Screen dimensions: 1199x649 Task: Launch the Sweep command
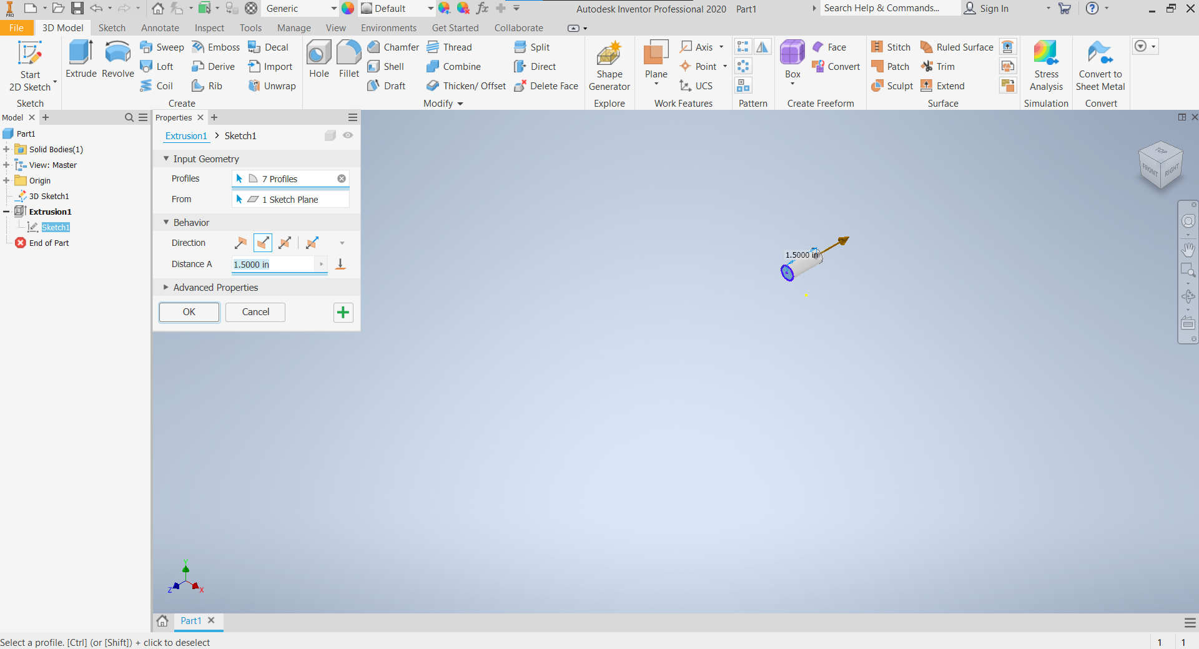162,47
